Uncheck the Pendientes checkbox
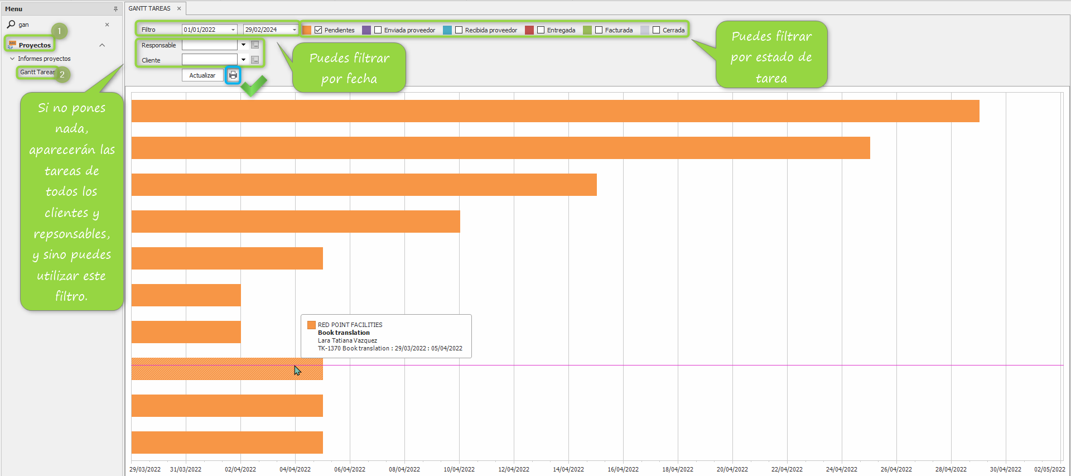Viewport: 1071px width, 476px height. coord(319,30)
